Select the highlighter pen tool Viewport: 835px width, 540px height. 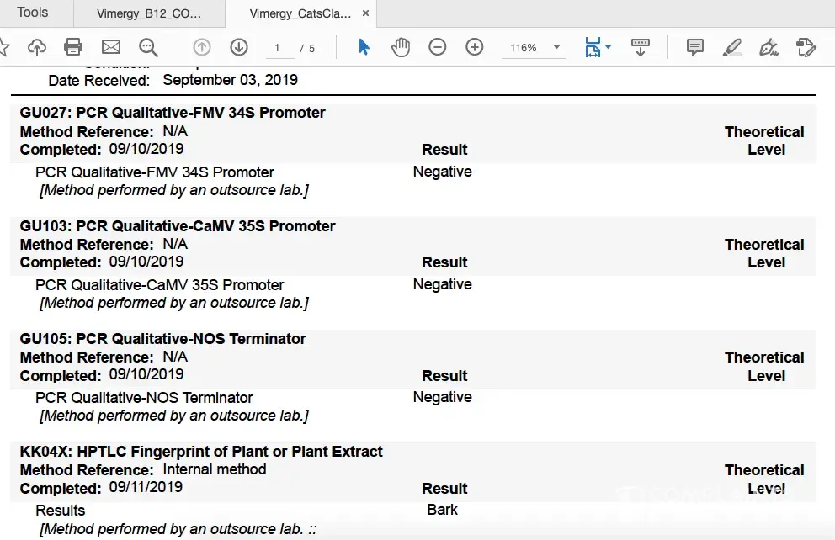732,47
